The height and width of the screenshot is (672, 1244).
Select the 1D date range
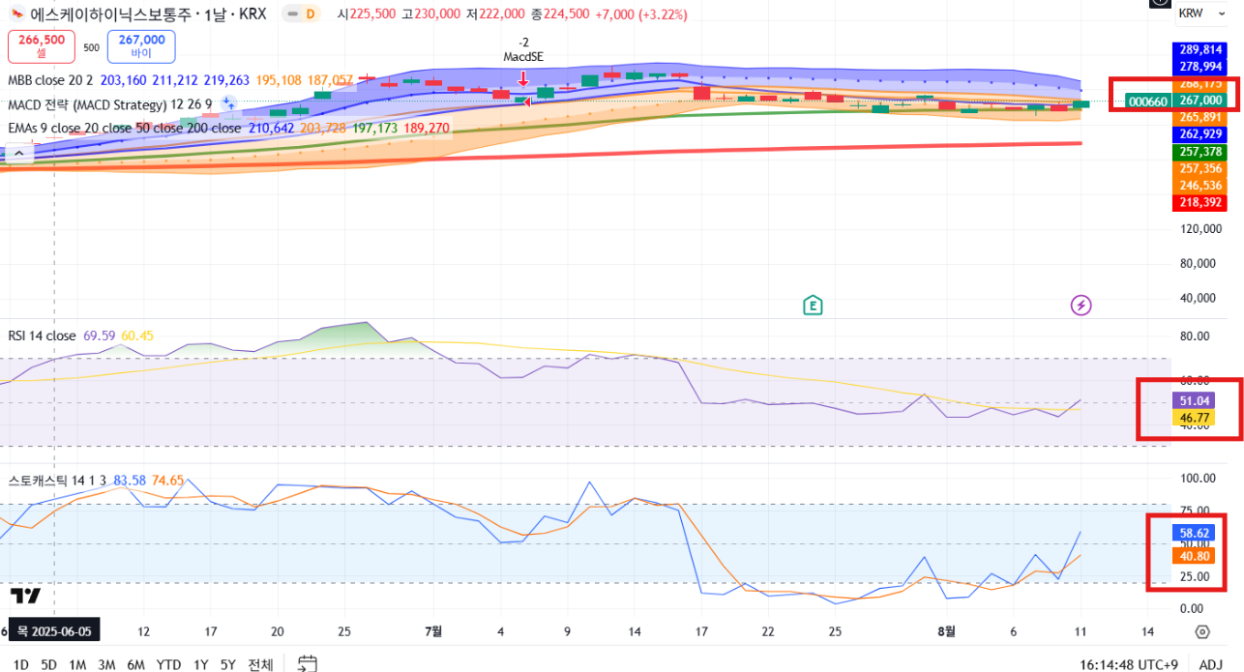click(x=20, y=664)
